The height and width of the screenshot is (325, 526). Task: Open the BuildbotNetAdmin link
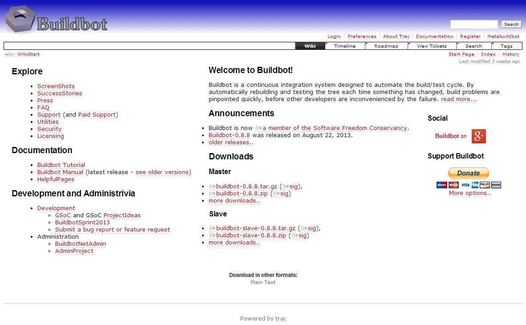81,244
